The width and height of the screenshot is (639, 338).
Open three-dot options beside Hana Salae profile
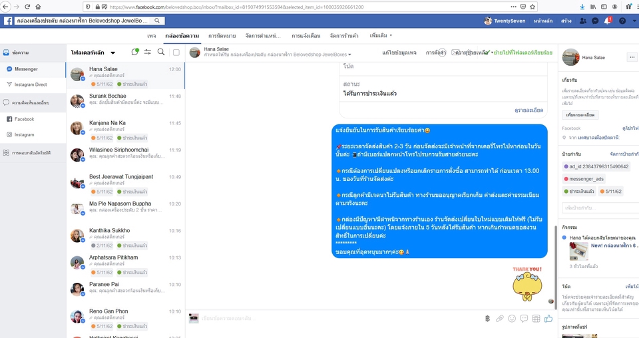pos(632,57)
